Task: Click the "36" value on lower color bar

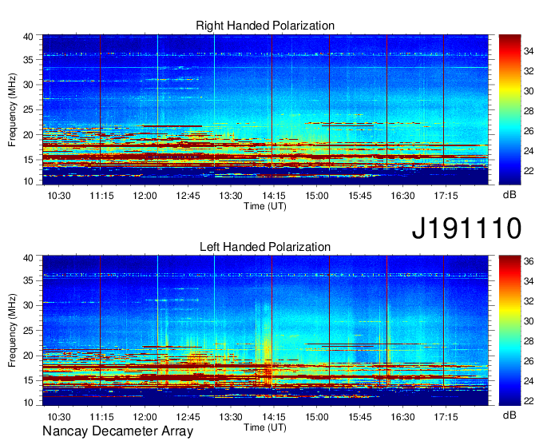Action: pyautogui.click(x=529, y=261)
